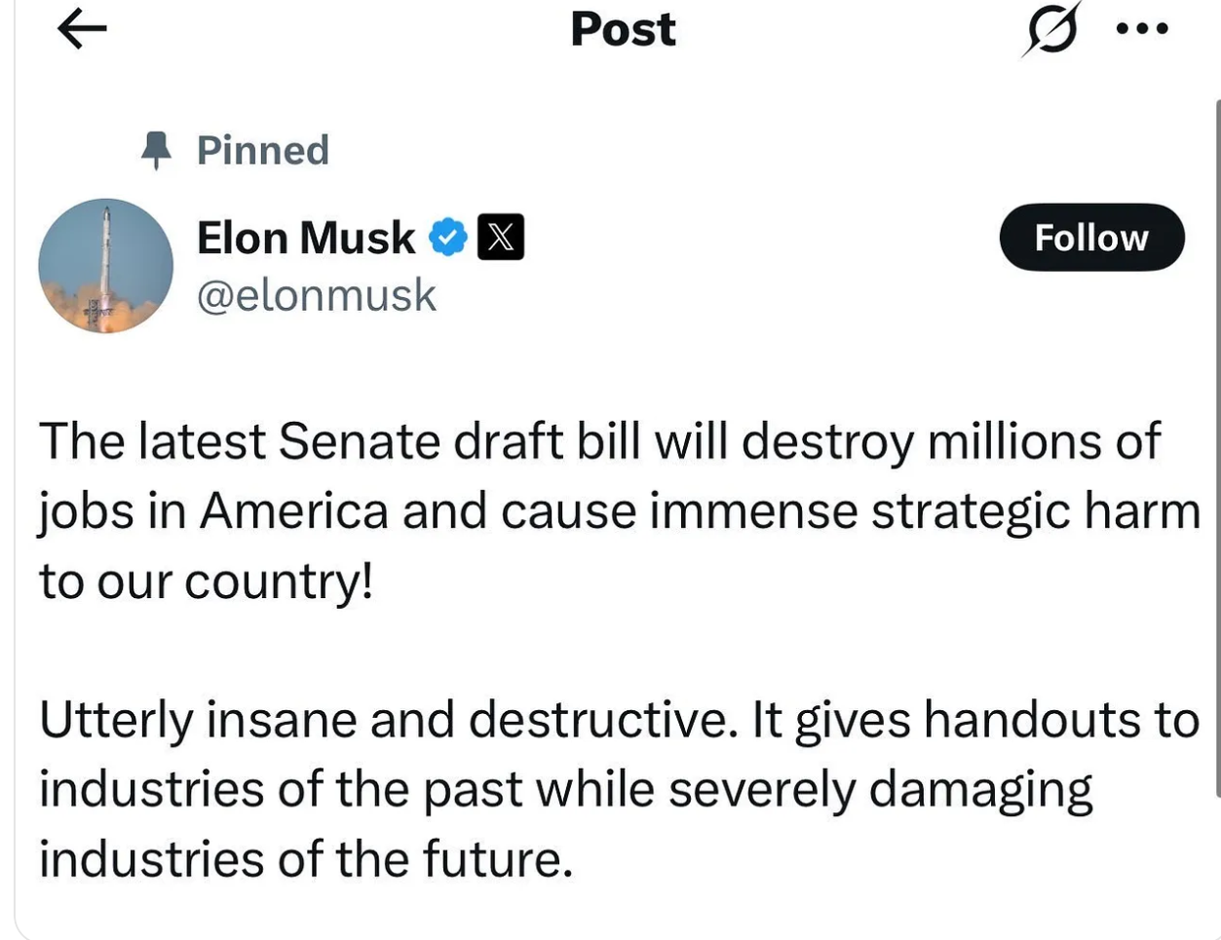This screenshot has width=1221, height=940.
Task: Go back using the left arrow
Action: 82,29
